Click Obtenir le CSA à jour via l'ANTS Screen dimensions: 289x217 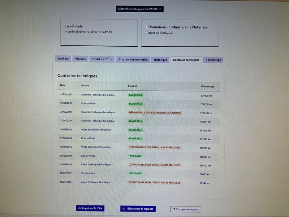[x=139, y=9]
